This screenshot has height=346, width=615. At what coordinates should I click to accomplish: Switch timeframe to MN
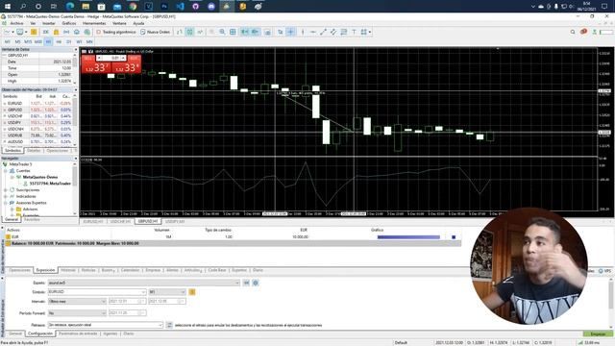click(x=89, y=41)
